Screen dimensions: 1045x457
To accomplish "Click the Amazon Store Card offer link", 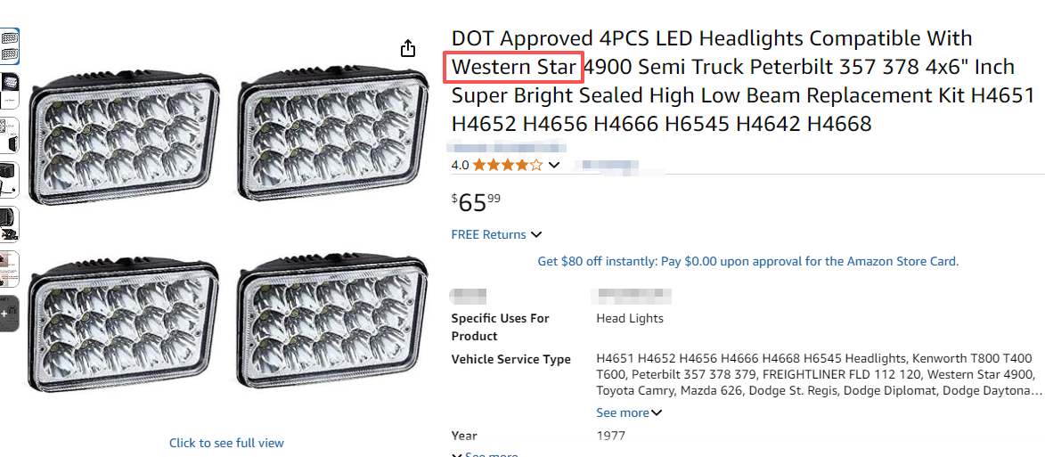I will 747,262.
